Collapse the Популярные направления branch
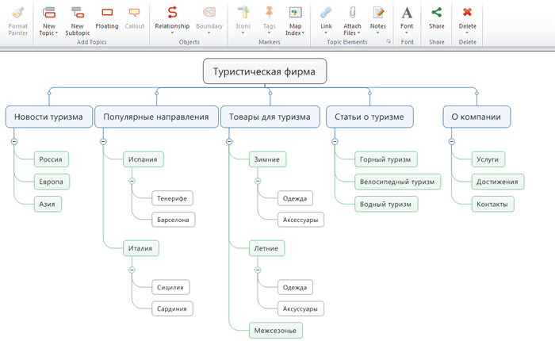555x341 pixels. pos(103,142)
